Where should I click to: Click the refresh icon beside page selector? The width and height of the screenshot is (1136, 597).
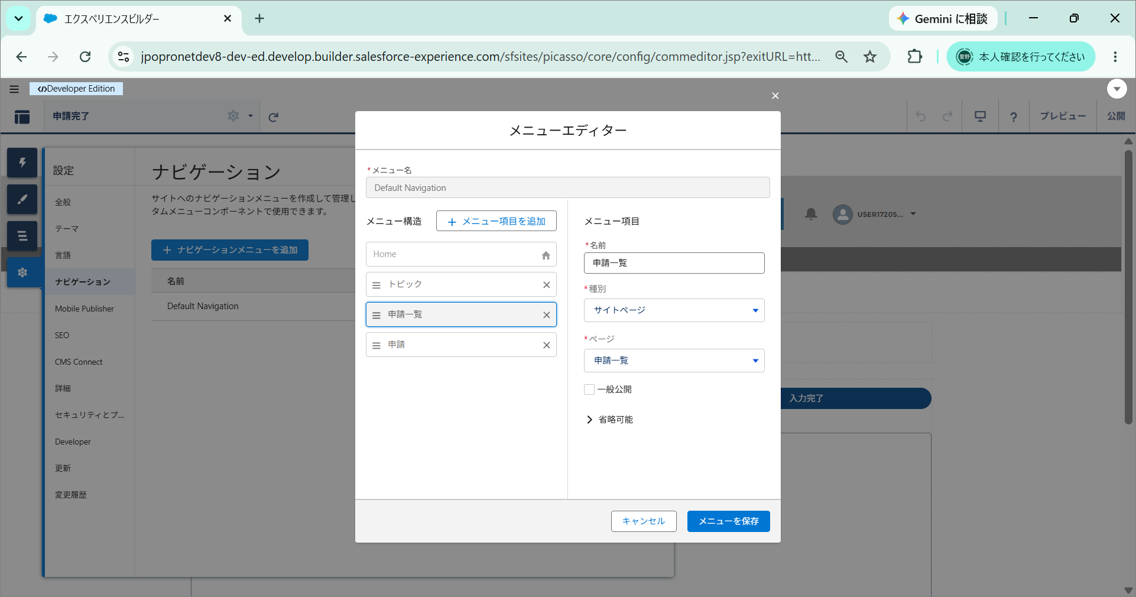pos(273,117)
